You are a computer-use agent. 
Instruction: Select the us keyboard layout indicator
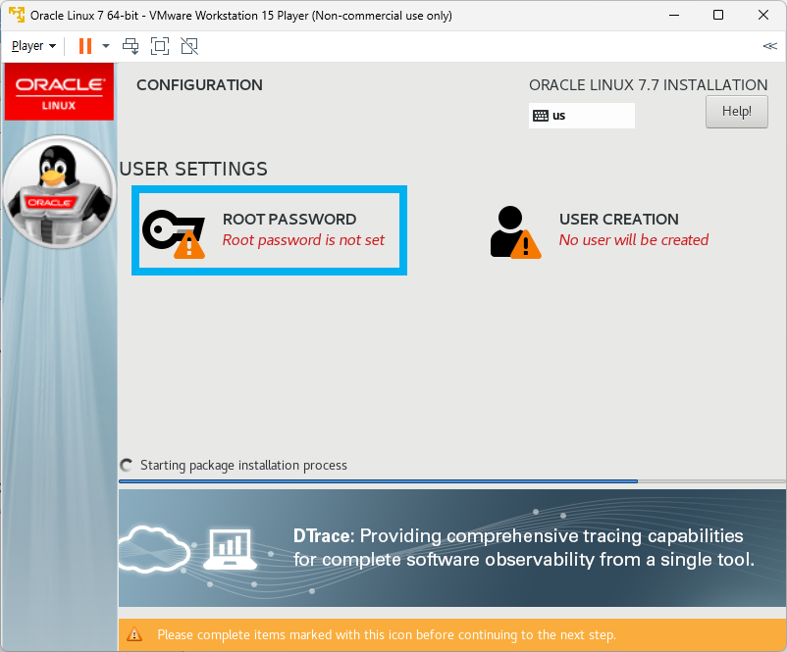click(581, 116)
